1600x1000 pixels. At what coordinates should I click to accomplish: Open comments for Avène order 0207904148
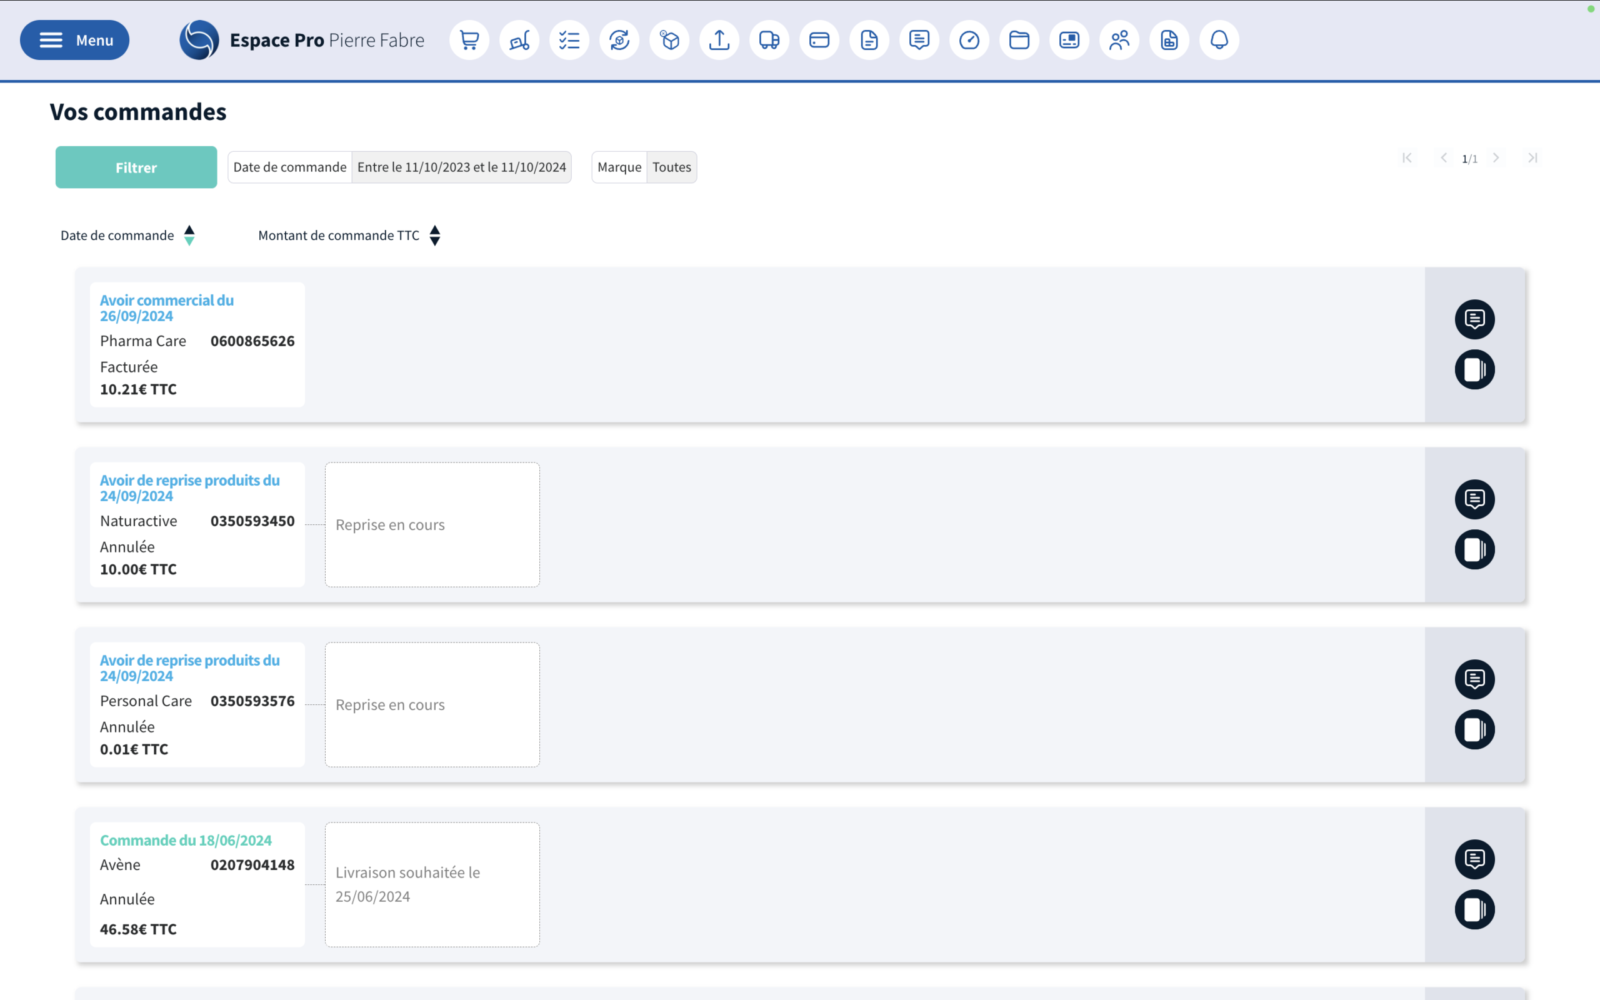tap(1474, 859)
